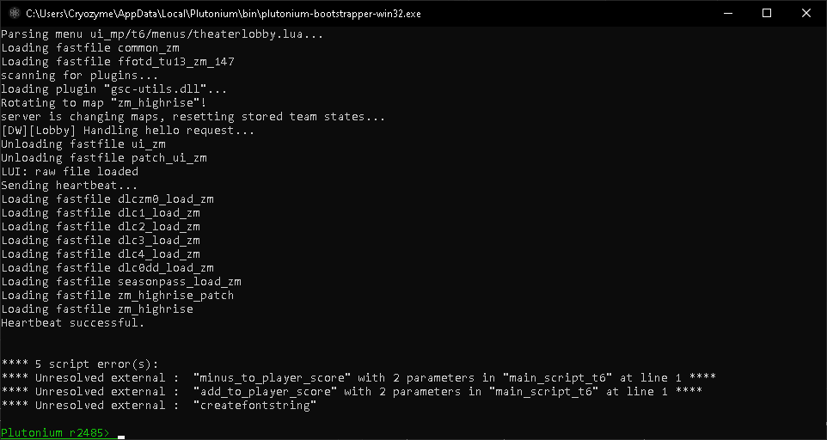Minimize the Plutonium console window
The image size is (827, 440).
(728, 14)
